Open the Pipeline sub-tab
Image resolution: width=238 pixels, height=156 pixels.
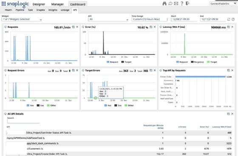point(20,10)
